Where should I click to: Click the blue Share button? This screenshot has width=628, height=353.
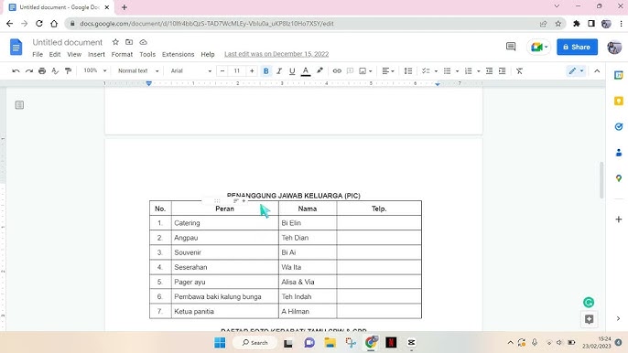(577, 47)
